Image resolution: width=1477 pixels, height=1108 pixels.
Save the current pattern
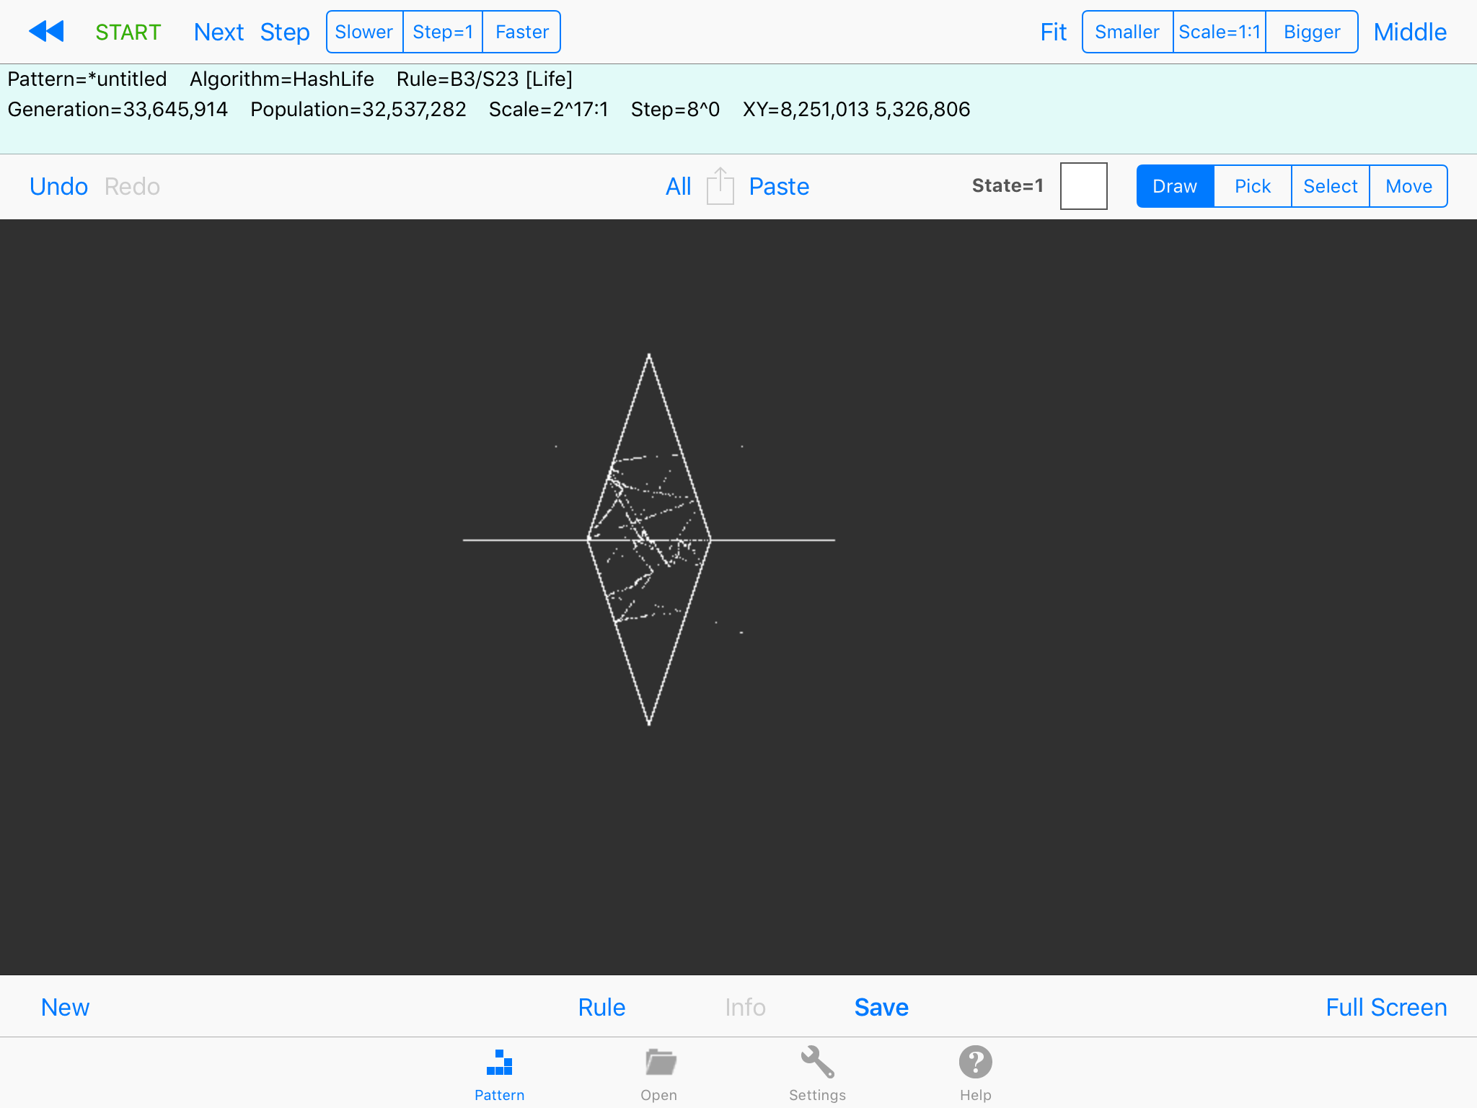coord(881,1007)
